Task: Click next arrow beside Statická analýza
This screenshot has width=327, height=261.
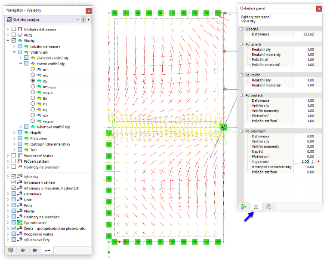Action: (x=89, y=20)
